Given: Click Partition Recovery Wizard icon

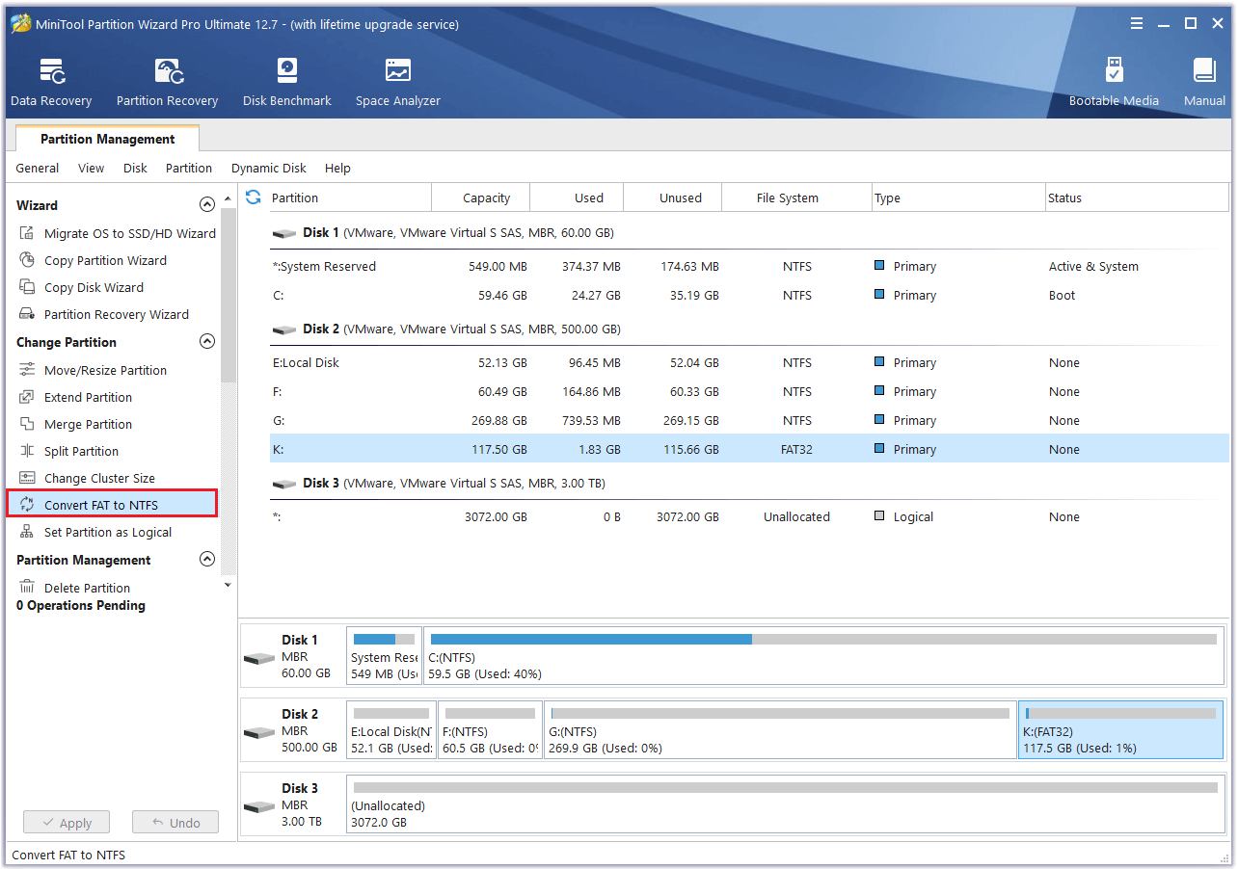Looking at the screenshot, I should click(27, 314).
